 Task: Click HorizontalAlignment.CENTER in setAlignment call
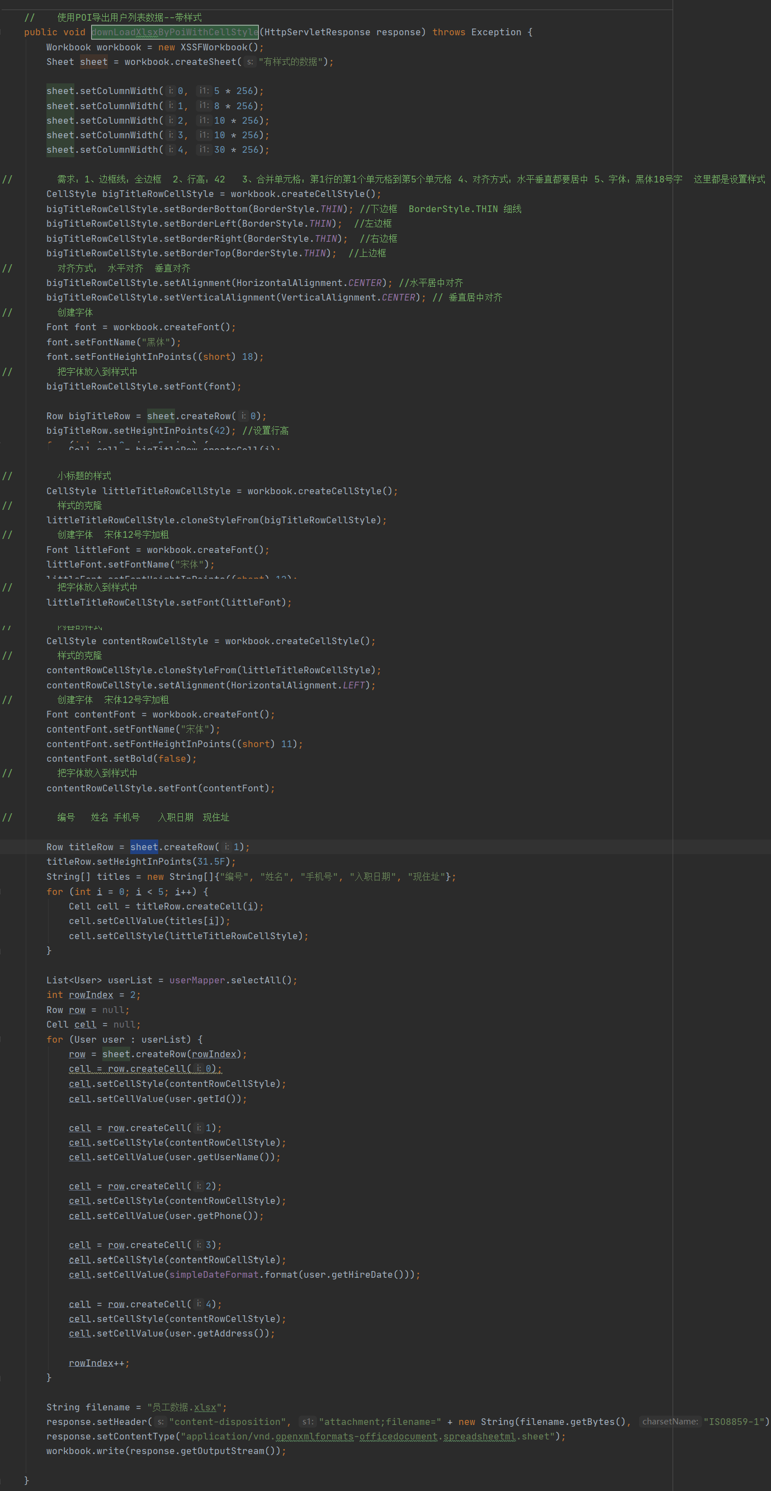click(x=309, y=283)
